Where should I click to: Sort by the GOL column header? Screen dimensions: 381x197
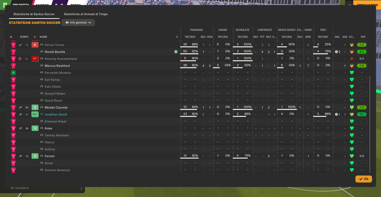point(337,37)
